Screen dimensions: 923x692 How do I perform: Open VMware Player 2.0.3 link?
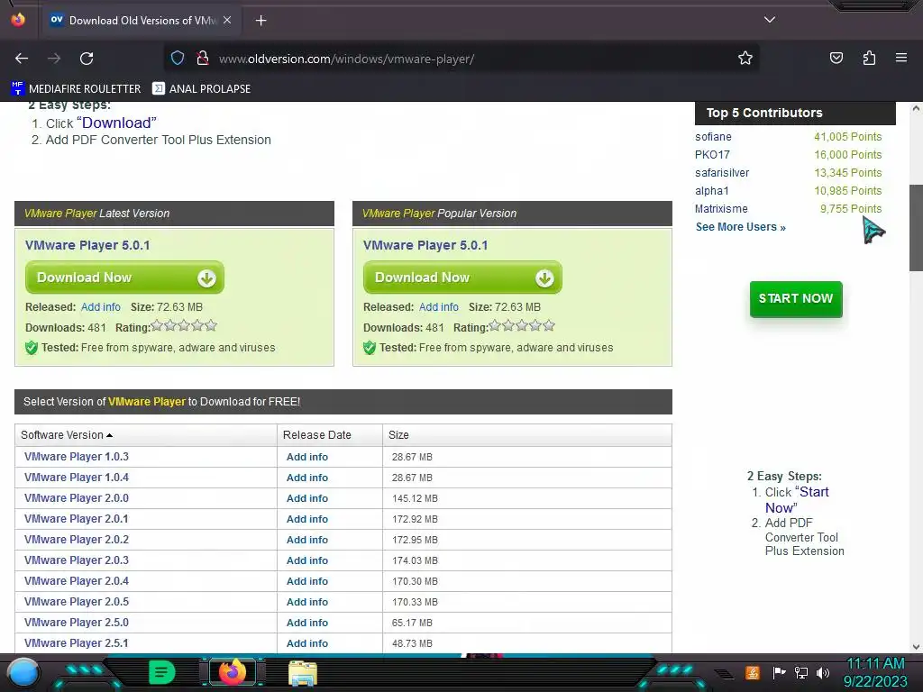[x=77, y=560]
